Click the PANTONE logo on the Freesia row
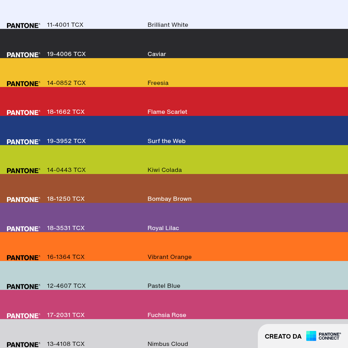The width and height of the screenshot is (348, 348). click(23, 84)
